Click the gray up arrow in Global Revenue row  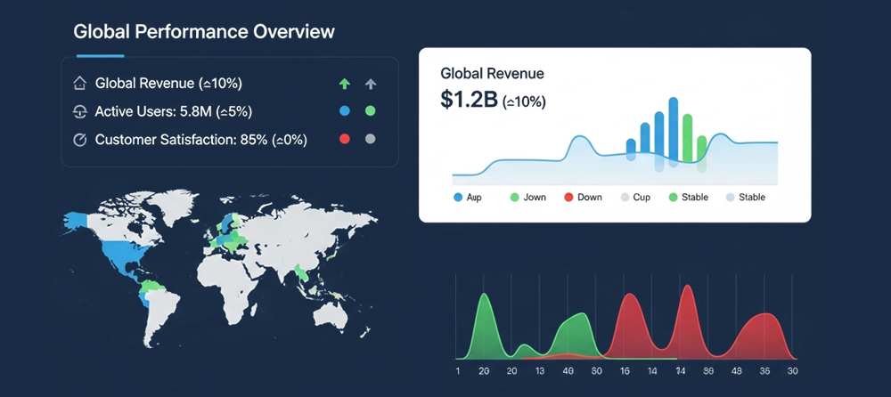coord(371,84)
